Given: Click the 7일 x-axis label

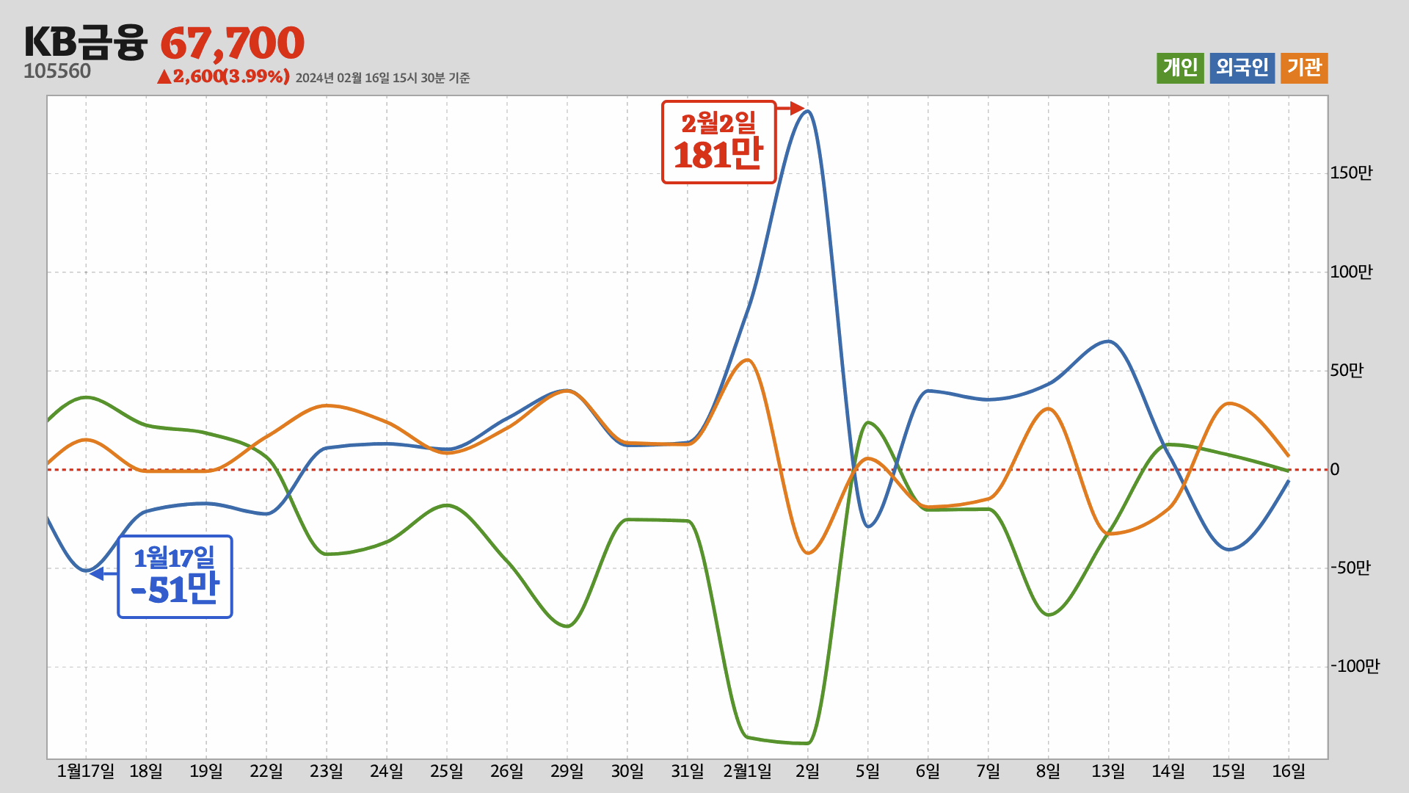Looking at the screenshot, I should (989, 772).
